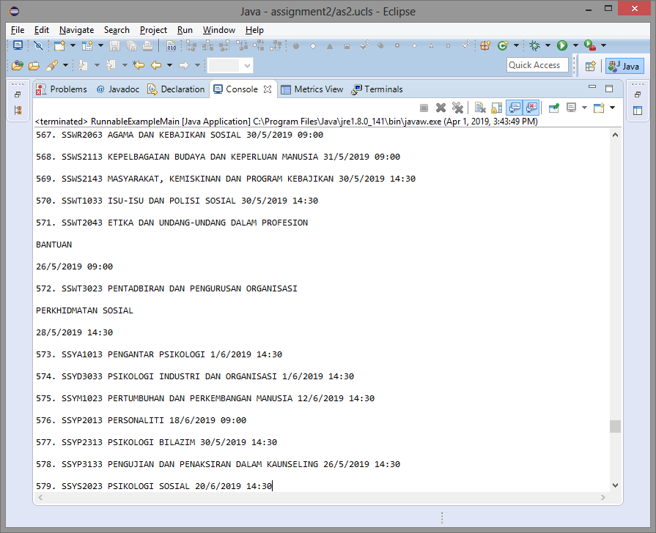Click the Forward navigation arrow

click(184, 65)
